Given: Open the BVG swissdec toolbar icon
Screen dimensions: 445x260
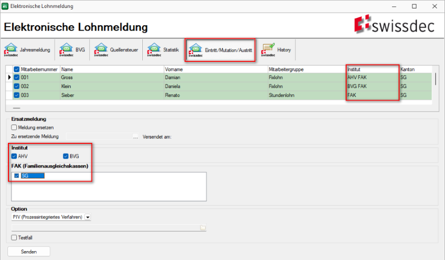Looking at the screenshot, I should (67, 50).
